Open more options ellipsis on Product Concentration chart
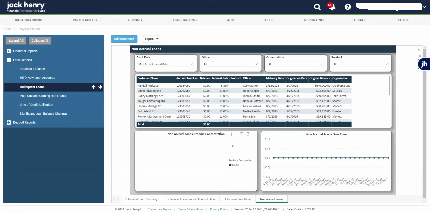 pos(254,134)
